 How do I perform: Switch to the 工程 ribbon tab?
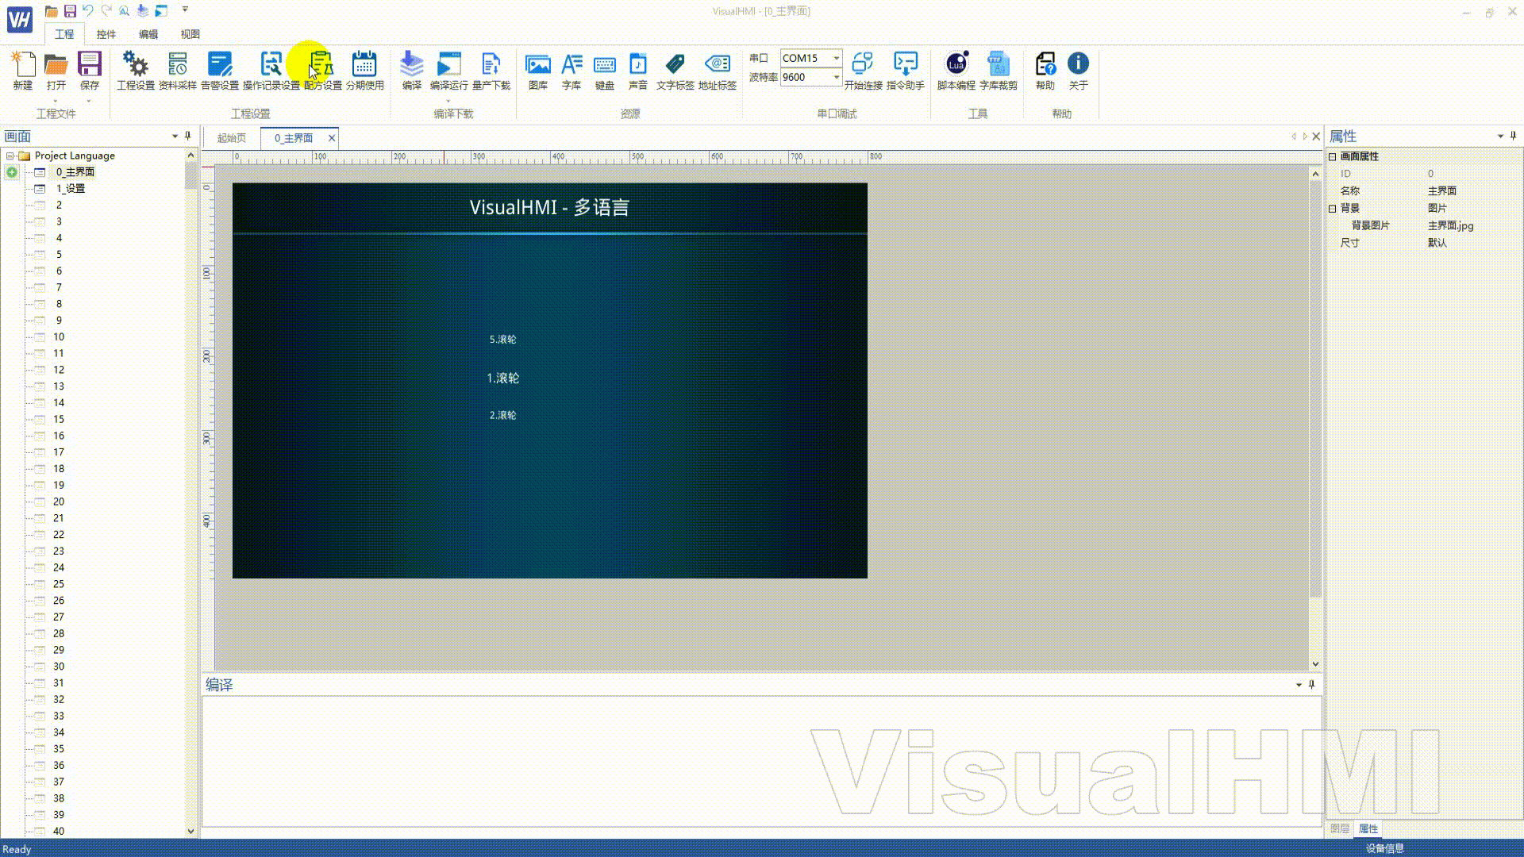64,34
